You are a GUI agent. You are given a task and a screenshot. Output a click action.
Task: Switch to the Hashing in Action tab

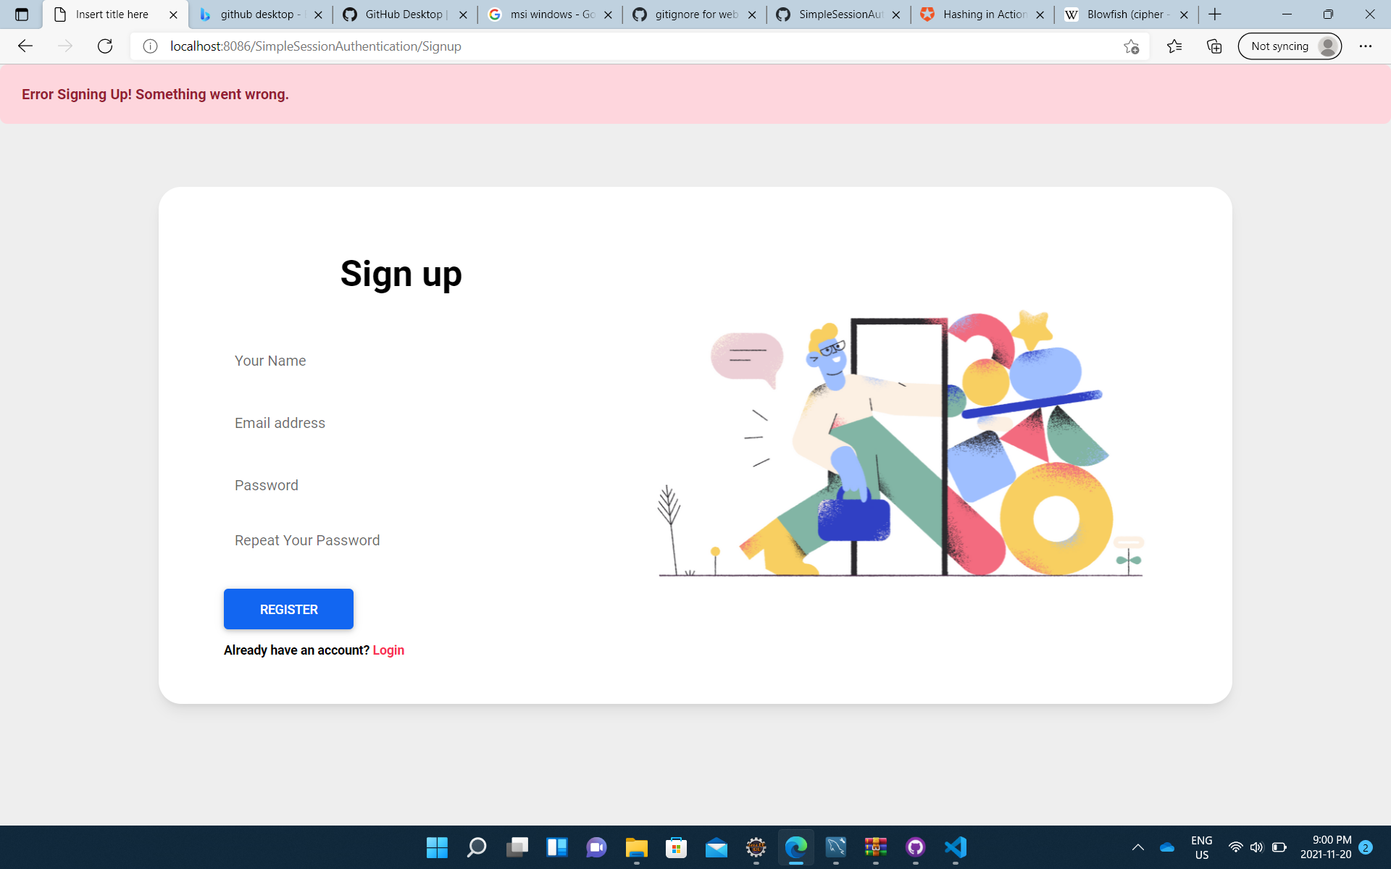[982, 14]
